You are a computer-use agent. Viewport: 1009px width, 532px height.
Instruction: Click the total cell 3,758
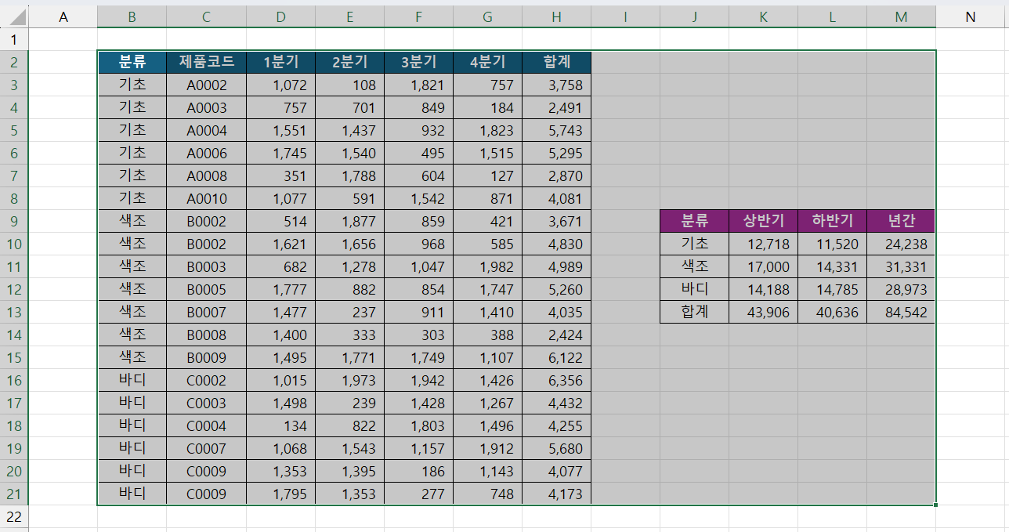(556, 85)
